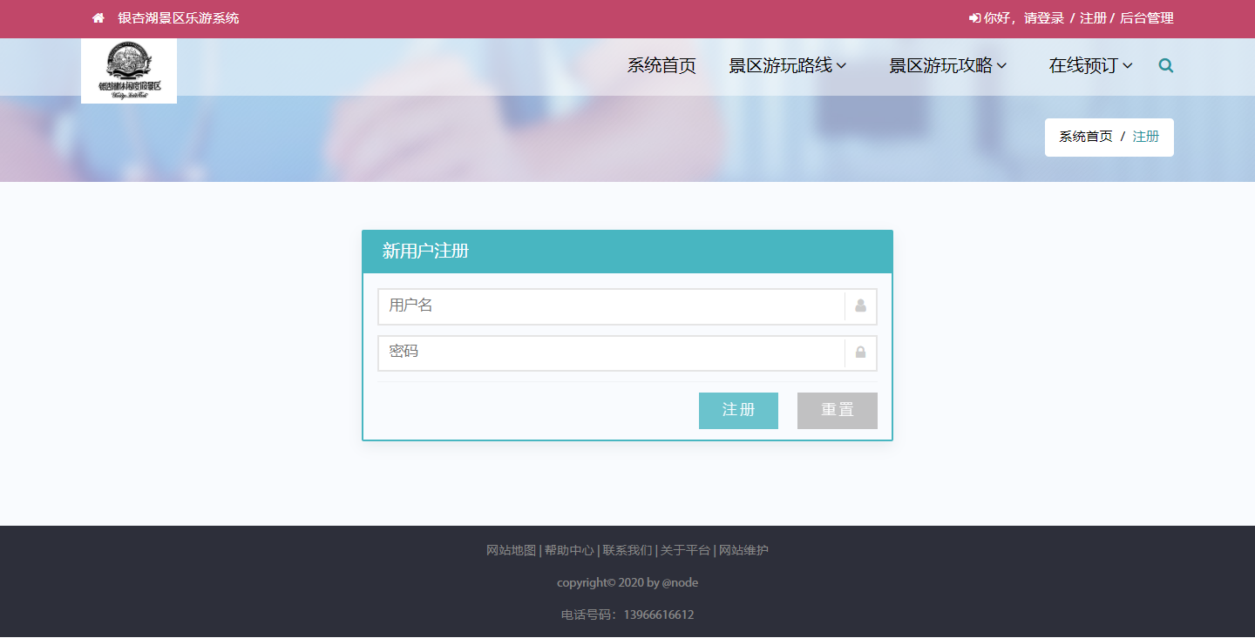Click 系统首页 in the breadcrumb
This screenshot has height=638, width=1255.
(1085, 137)
